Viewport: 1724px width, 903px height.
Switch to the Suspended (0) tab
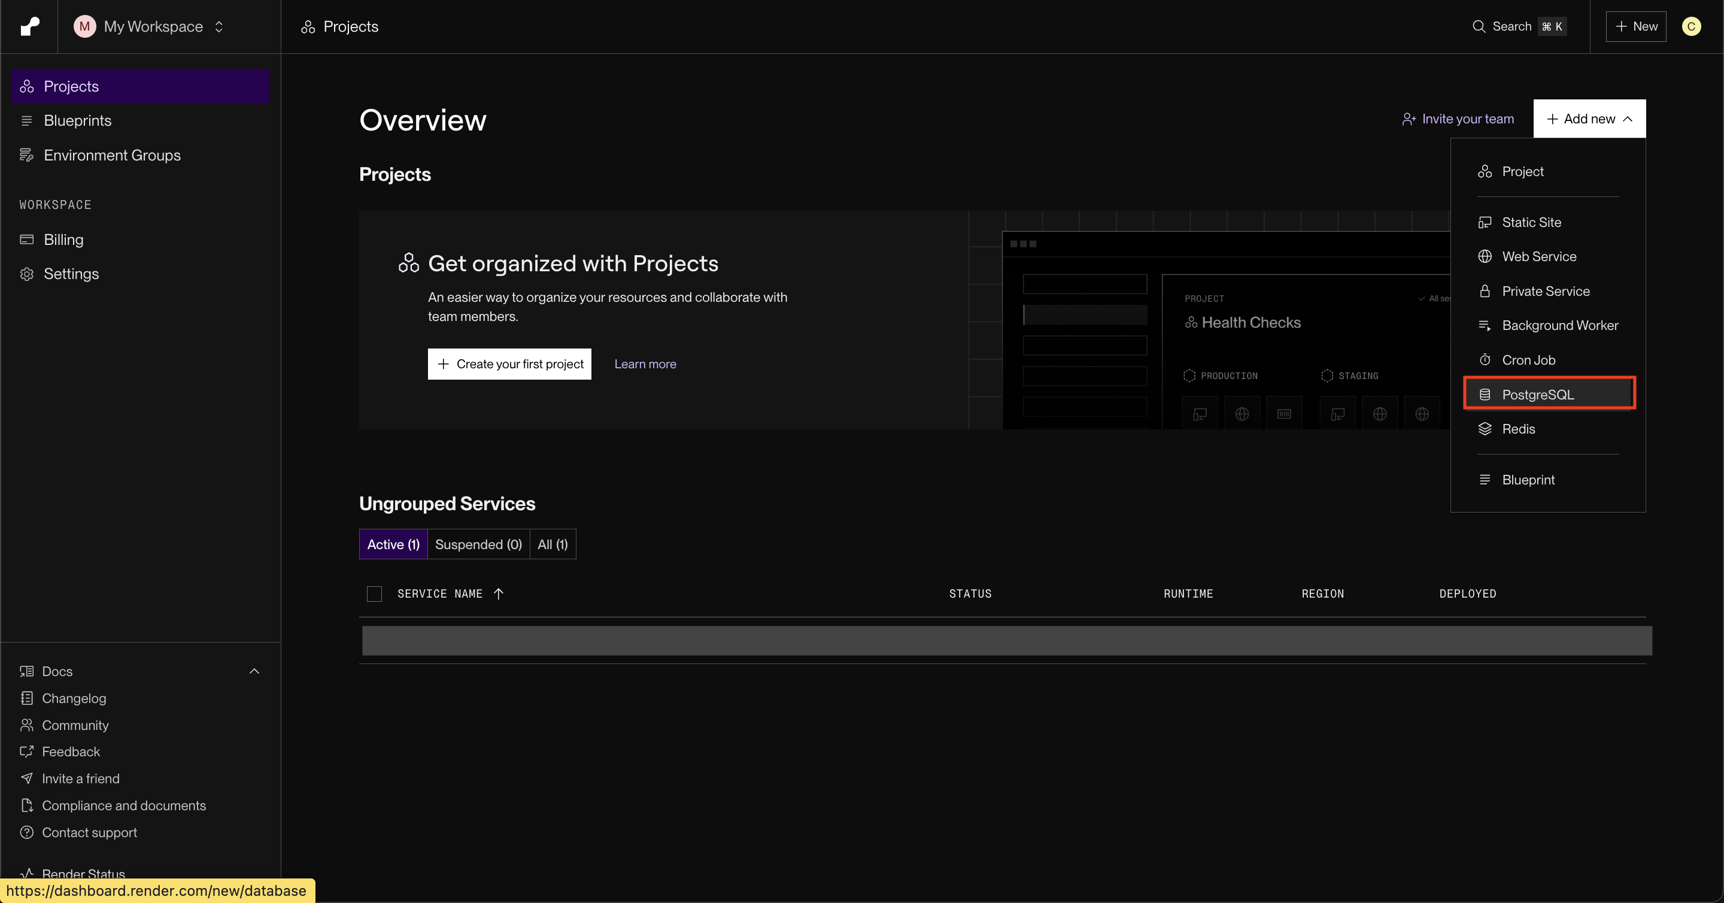tap(478, 544)
